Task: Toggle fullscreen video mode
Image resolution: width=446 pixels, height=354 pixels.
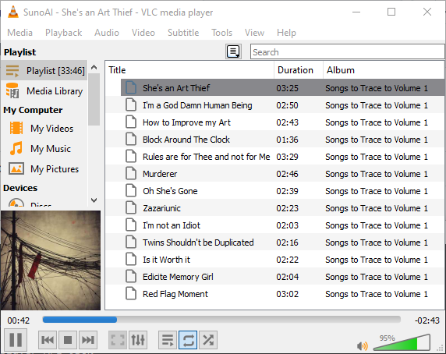Action: (118, 340)
